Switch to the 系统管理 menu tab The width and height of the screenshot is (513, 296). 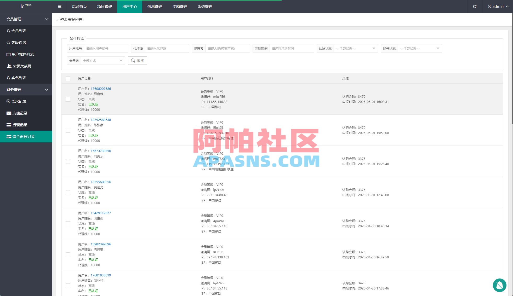point(205,7)
